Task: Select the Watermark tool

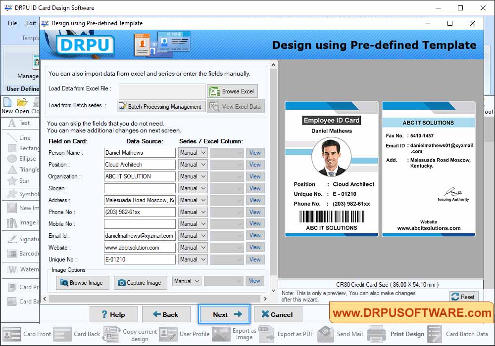Action: tap(23, 269)
